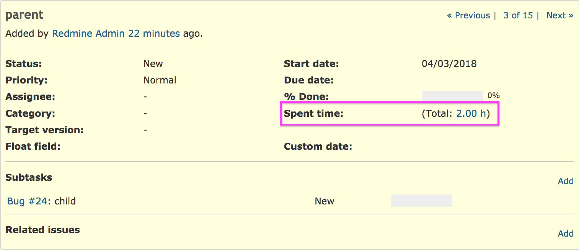The width and height of the screenshot is (579, 250).
Task: Click the "3 of 15" position indicator
Action: pos(518,16)
